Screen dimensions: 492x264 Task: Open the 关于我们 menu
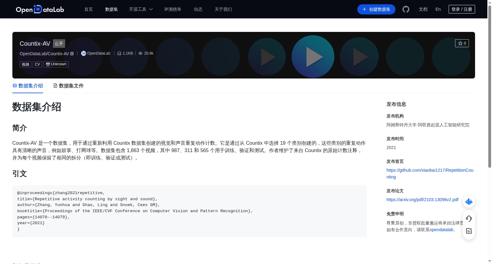tap(223, 10)
